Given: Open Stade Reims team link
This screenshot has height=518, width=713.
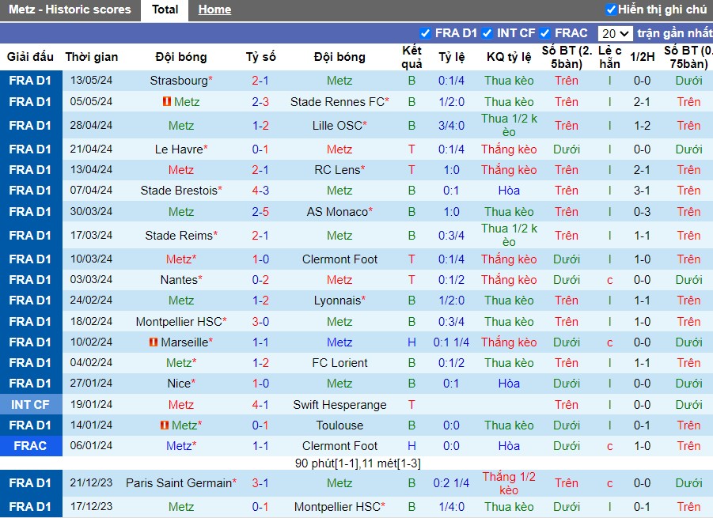Looking at the screenshot, I should (x=179, y=236).
